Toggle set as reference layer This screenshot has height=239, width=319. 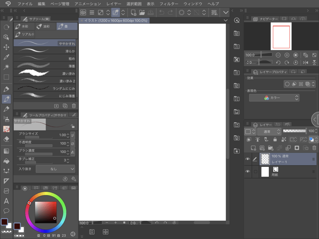click(258, 139)
